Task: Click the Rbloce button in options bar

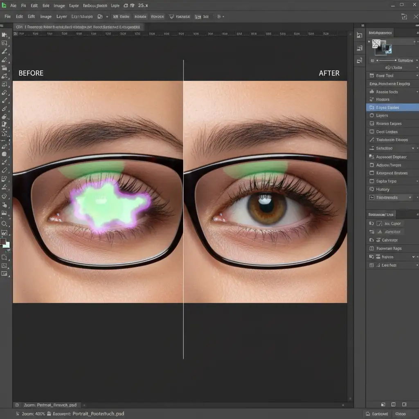Action: coord(140,17)
